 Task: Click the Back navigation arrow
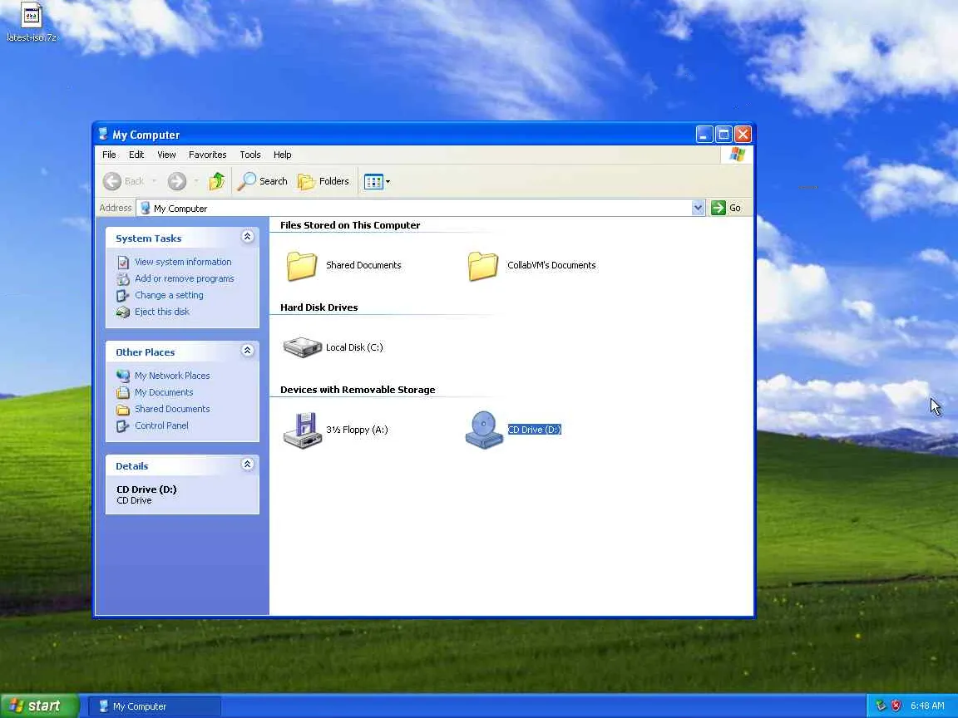(112, 181)
